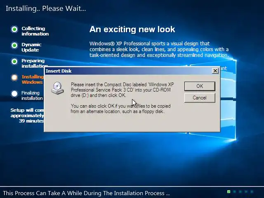Viewport: 264px width, 198px height.
Task: Close the Insert Disk dialog window
Action: 215,71
